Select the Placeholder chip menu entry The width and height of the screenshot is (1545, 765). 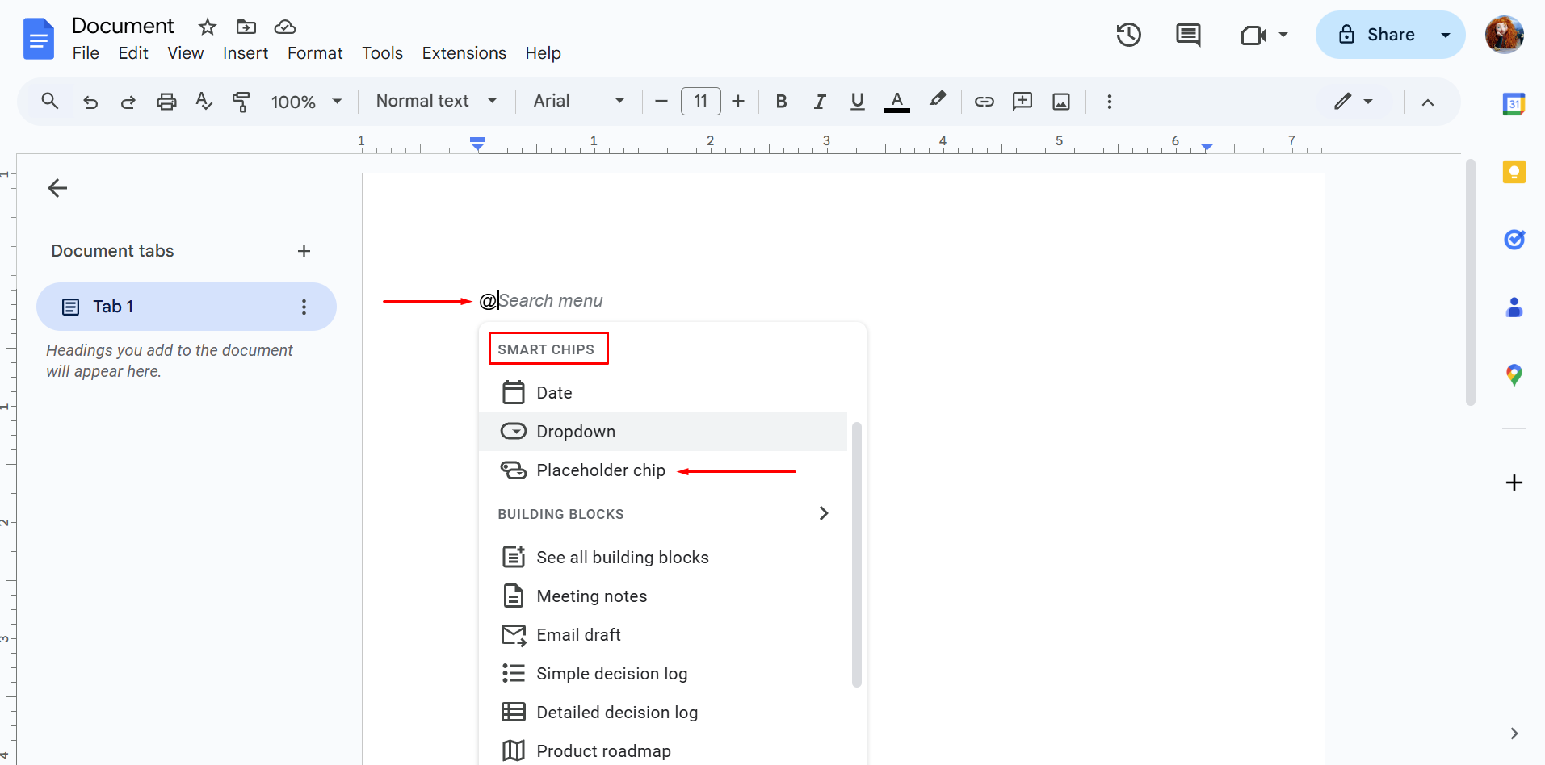[x=601, y=470]
